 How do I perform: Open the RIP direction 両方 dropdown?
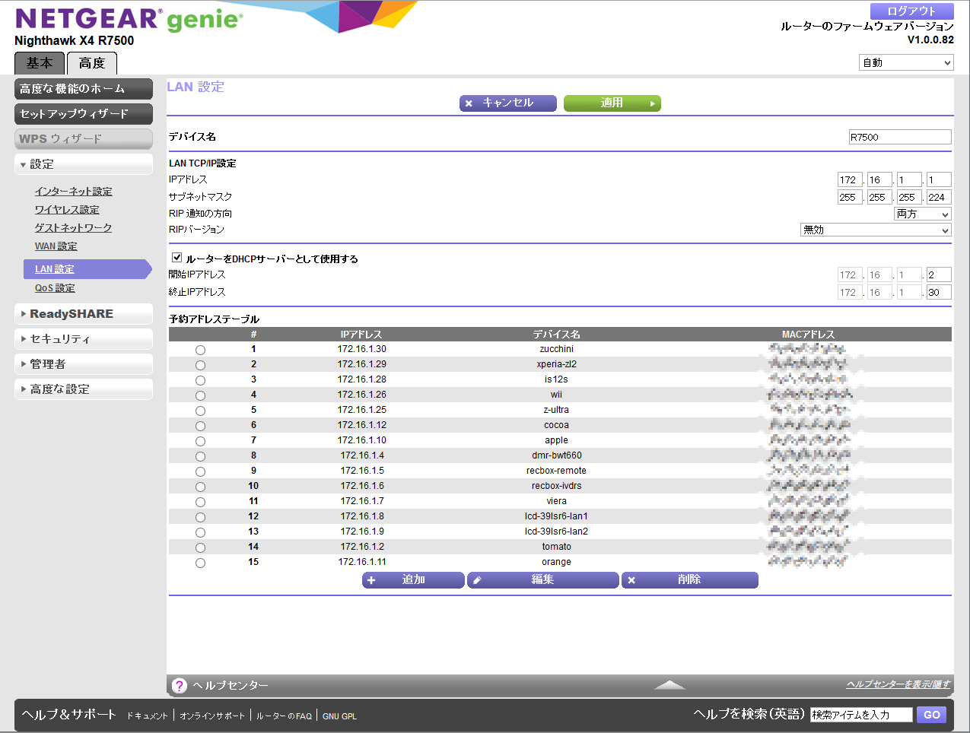tap(922, 214)
